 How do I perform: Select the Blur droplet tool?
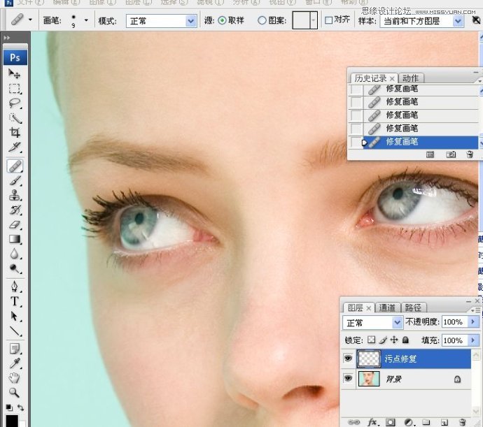(14, 254)
